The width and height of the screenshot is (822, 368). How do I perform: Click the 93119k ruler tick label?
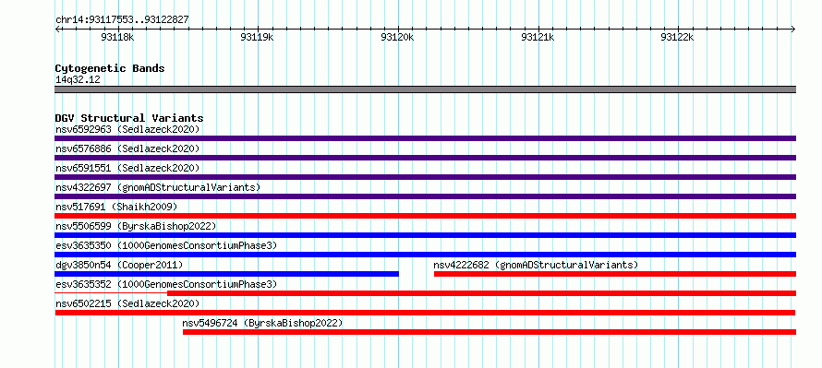point(258,37)
